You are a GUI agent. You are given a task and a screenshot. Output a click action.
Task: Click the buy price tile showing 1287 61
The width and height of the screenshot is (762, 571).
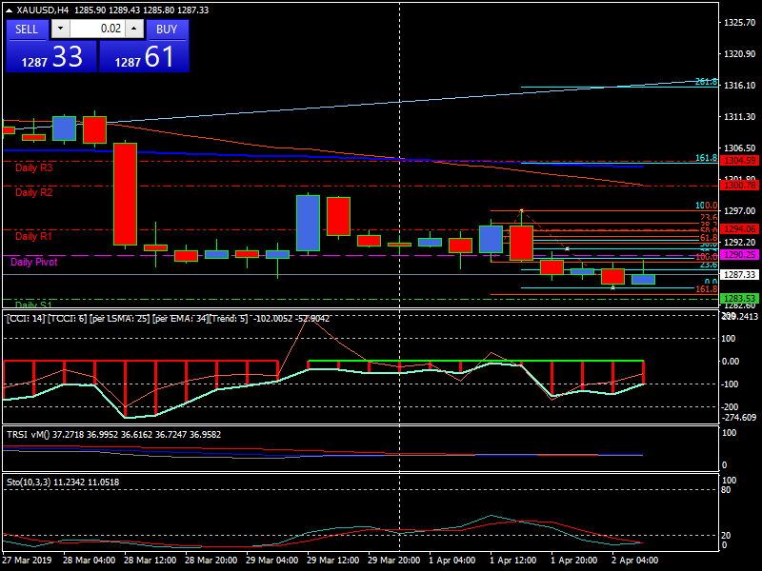(144, 57)
